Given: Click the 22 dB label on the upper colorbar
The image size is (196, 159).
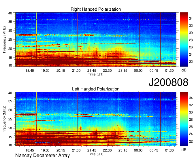Looking at the screenshot, I should [191, 62].
